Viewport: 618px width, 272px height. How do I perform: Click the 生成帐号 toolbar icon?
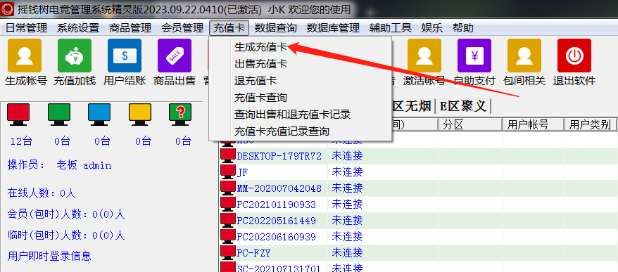pos(25,56)
